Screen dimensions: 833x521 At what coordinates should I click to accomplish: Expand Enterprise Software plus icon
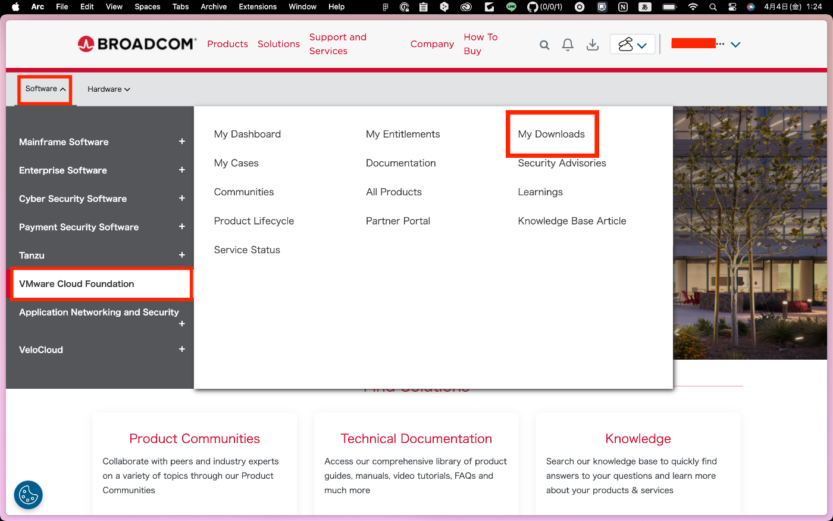pos(182,170)
